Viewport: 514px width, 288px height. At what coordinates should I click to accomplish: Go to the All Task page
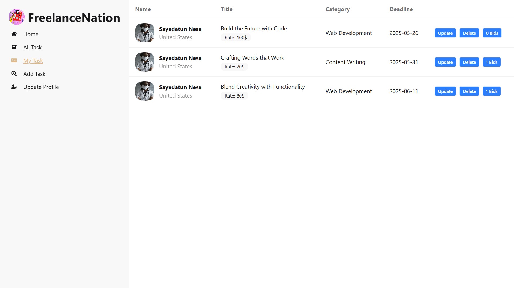coord(32,47)
